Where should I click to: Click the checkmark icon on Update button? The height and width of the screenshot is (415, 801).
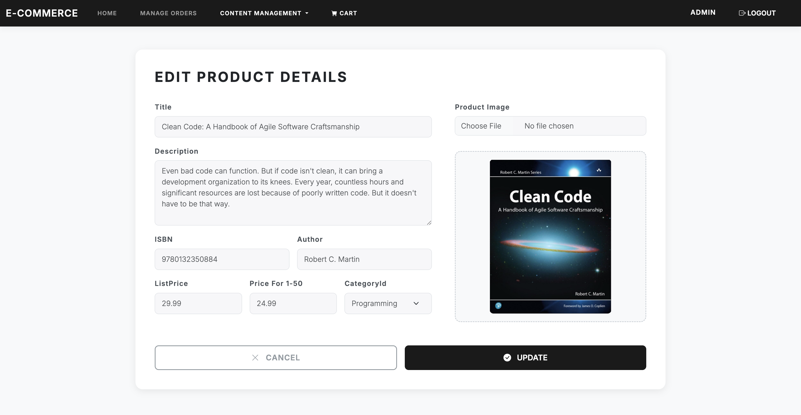(507, 358)
